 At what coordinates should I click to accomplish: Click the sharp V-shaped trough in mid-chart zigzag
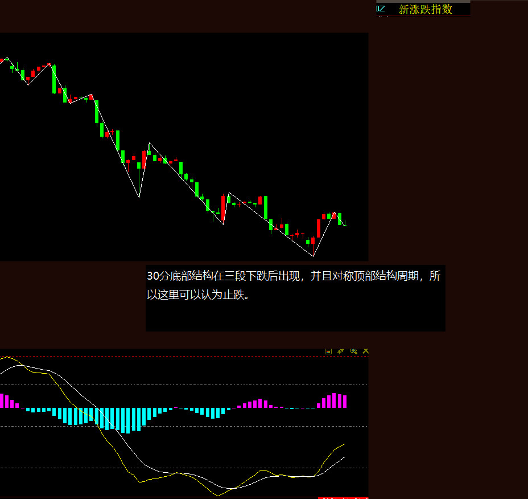139,197
